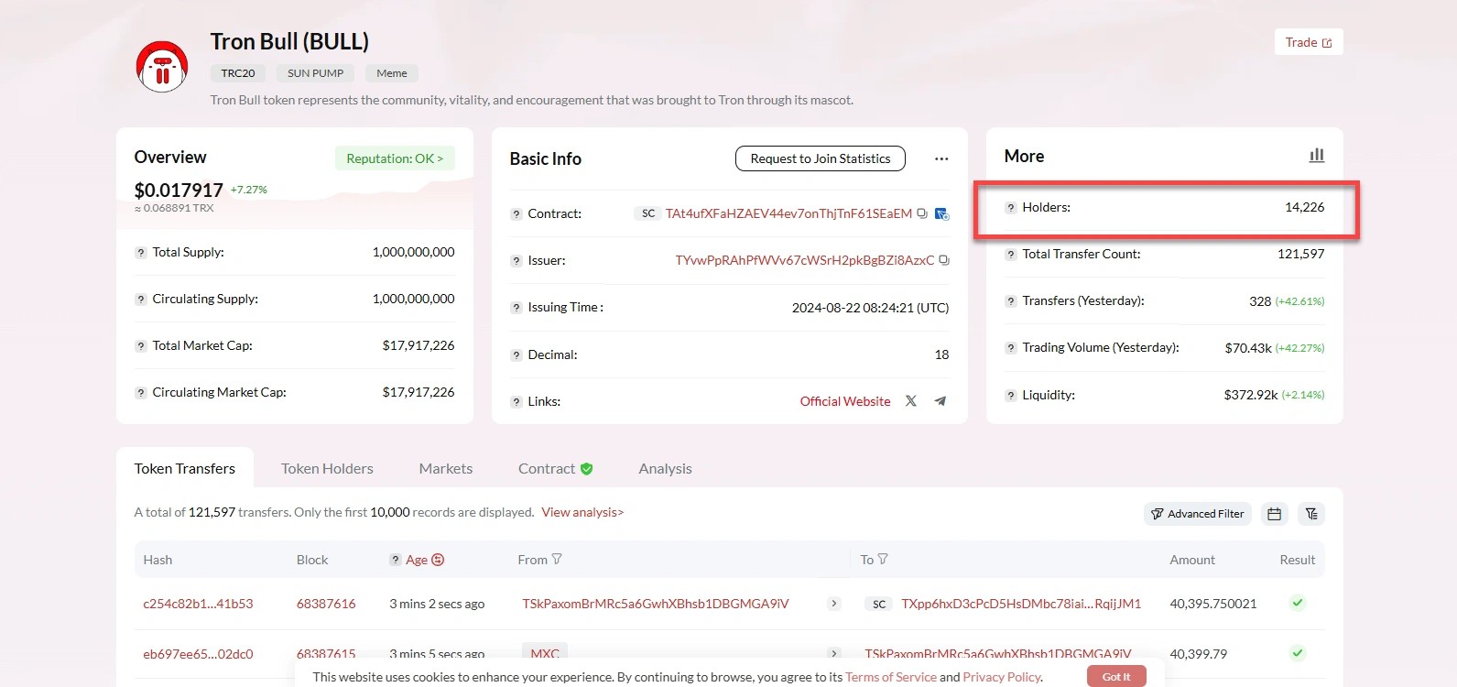Click the Tron Bull token logo
The image size is (1457, 687).
coord(162,67)
